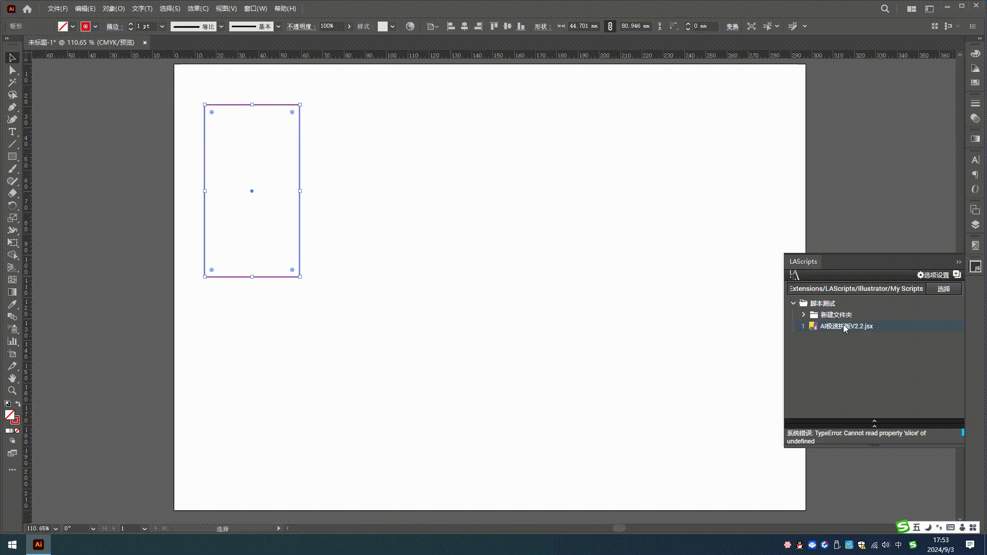Screen dimensions: 987x555
Task: Open the Layers panel icon
Action: point(975,225)
